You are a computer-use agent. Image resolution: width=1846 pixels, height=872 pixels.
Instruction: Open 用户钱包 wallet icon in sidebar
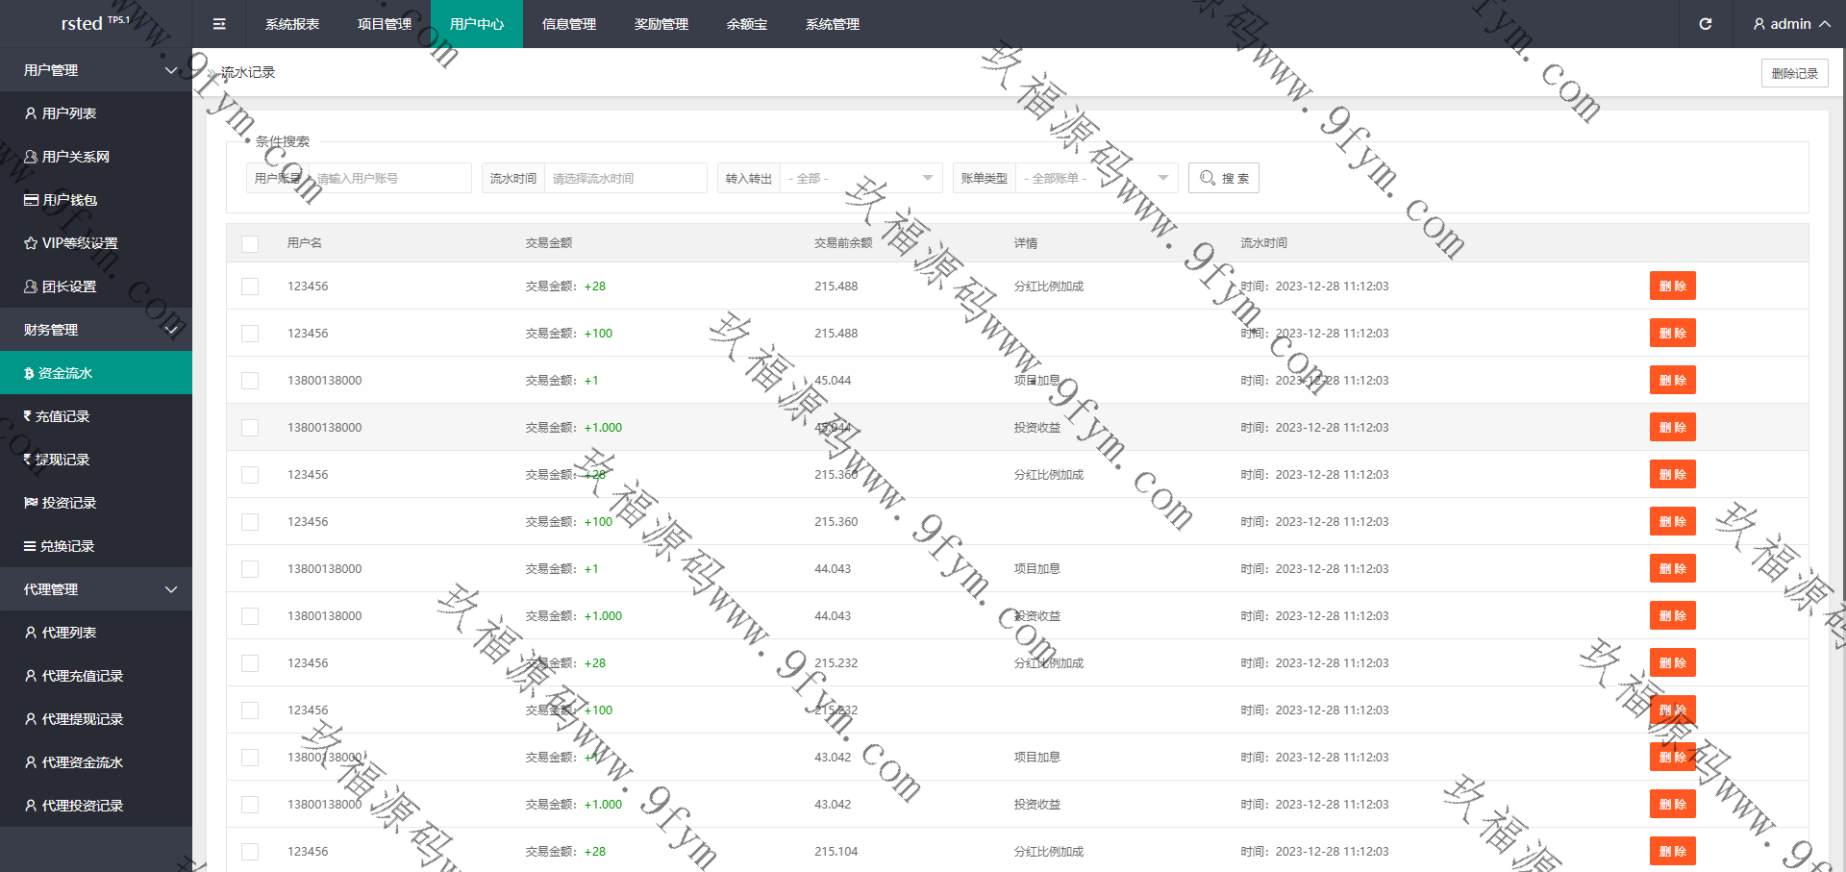[31, 200]
